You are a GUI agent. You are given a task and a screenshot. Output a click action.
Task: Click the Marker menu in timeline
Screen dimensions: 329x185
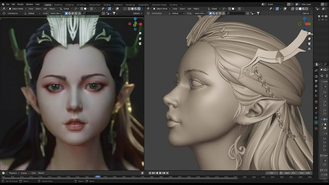pos(41,173)
